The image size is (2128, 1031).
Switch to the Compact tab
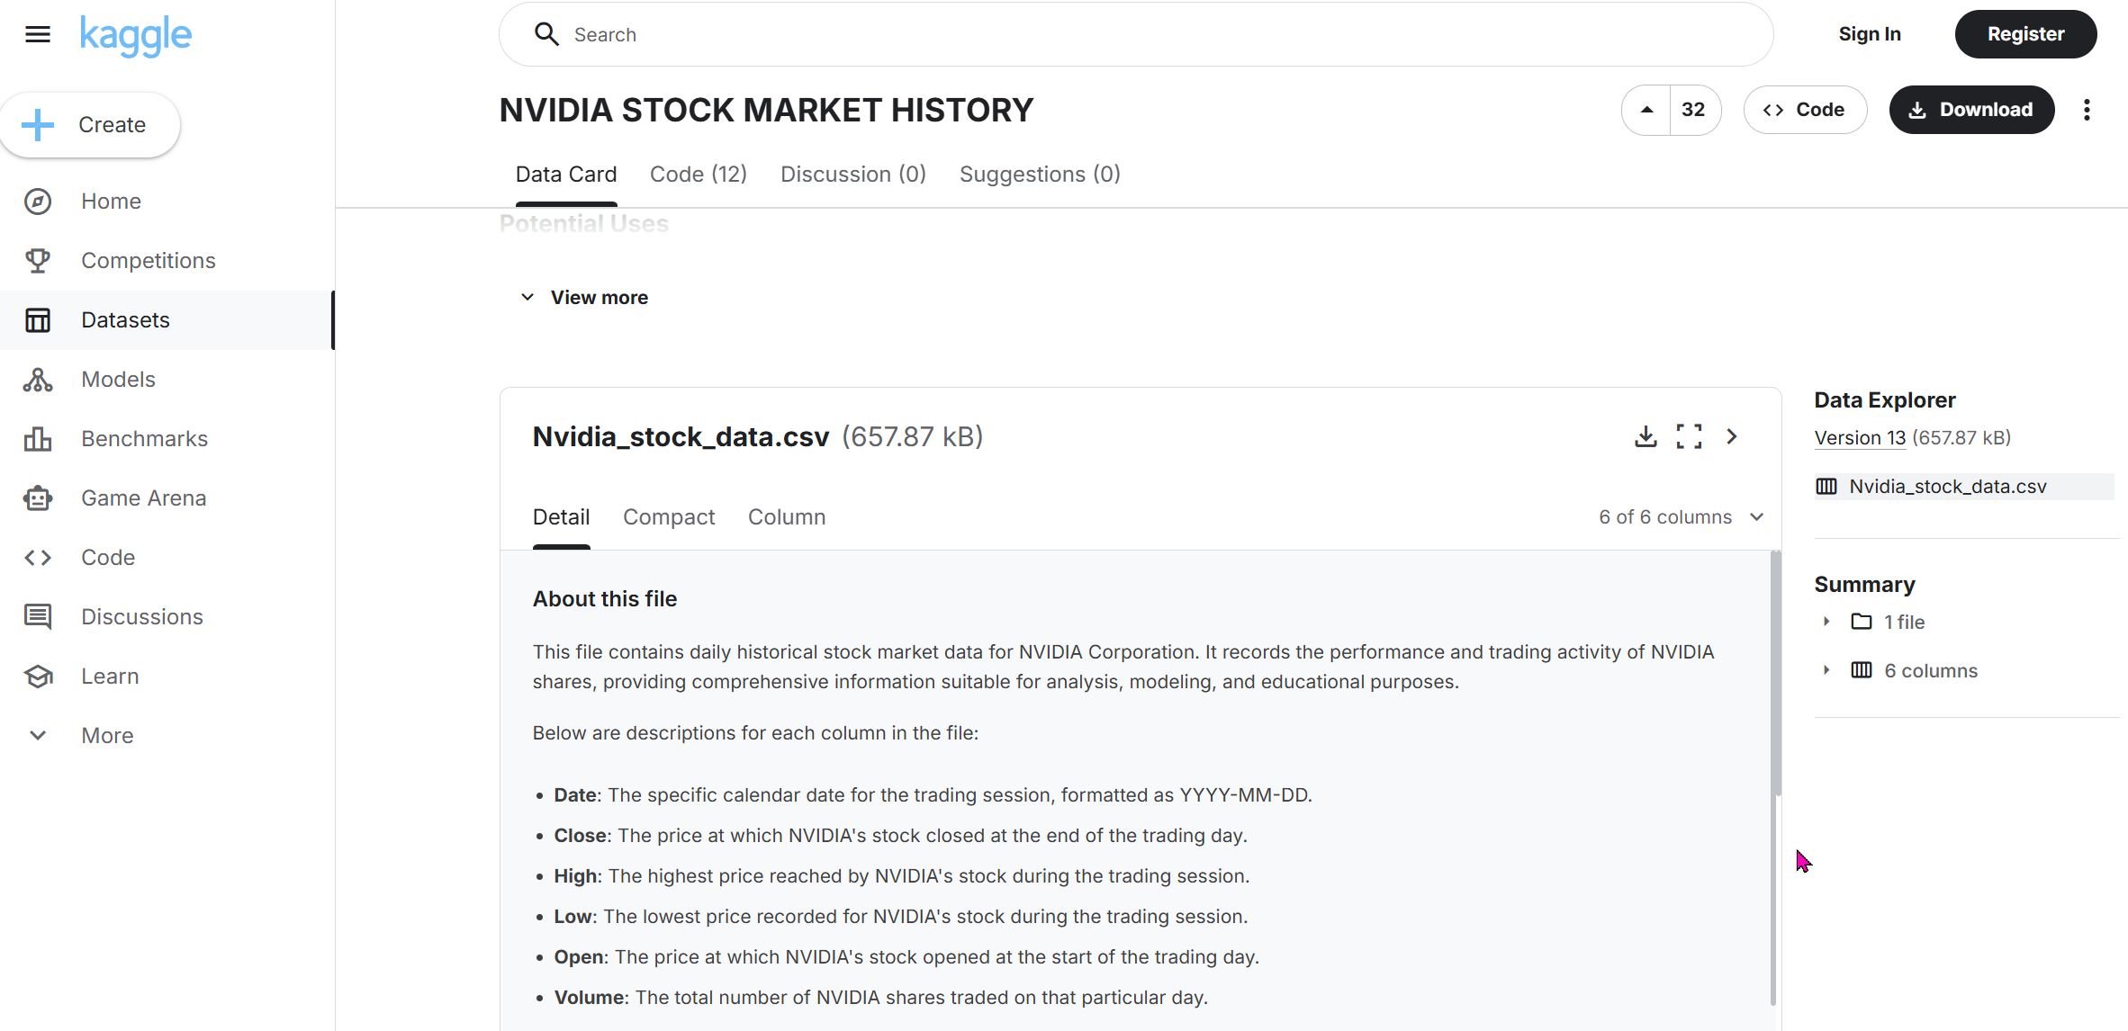(x=668, y=517)
